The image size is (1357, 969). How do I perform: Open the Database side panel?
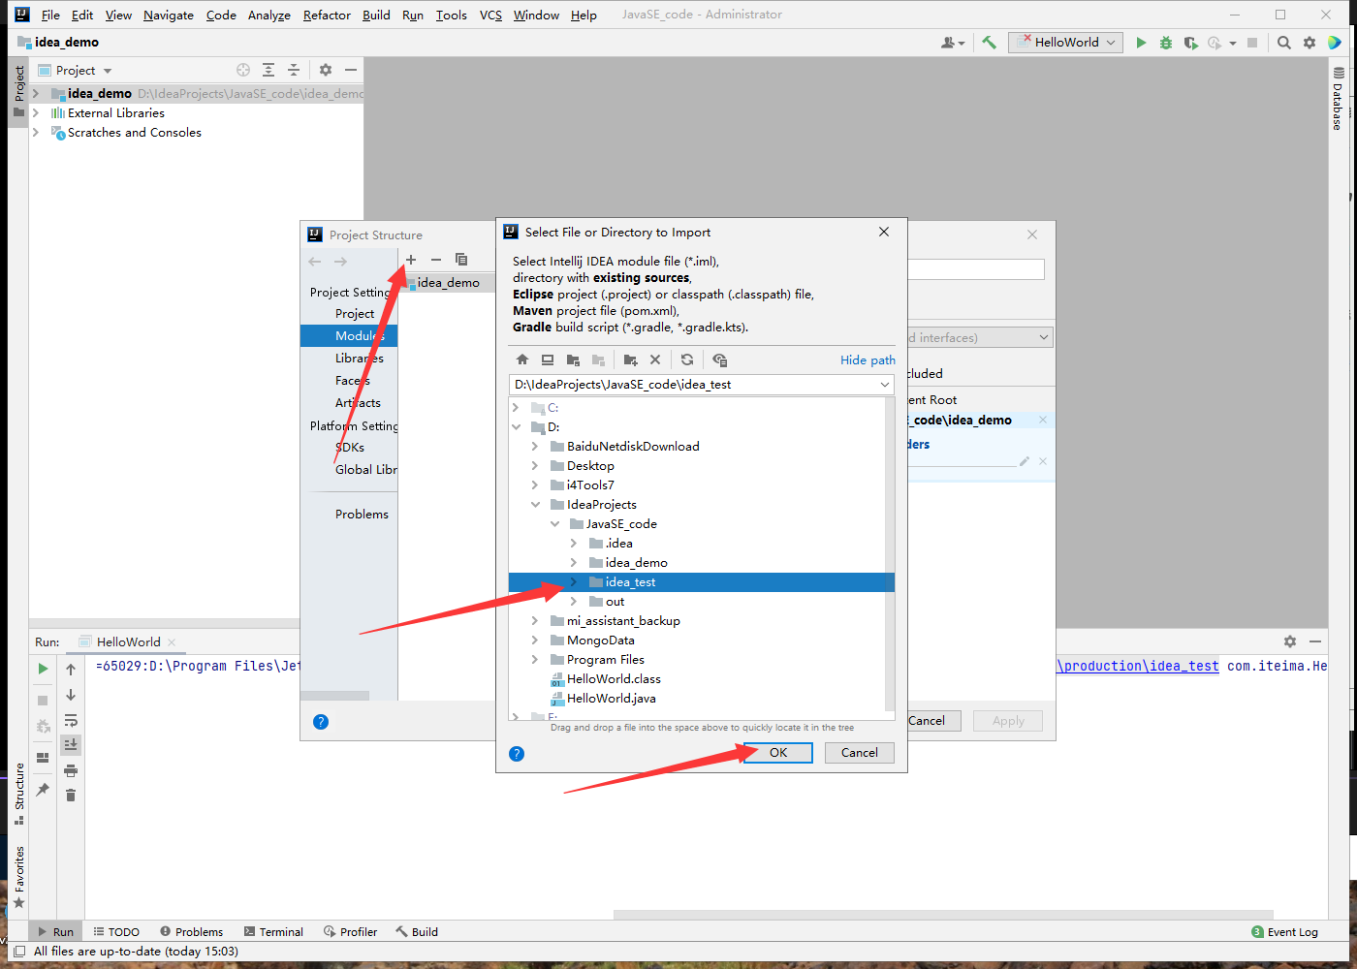1338,99
